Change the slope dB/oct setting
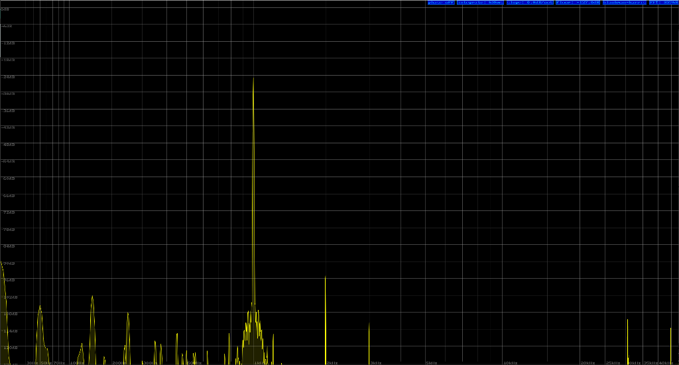This screenshot has width=679, height=365. click(x=530, y=3)
